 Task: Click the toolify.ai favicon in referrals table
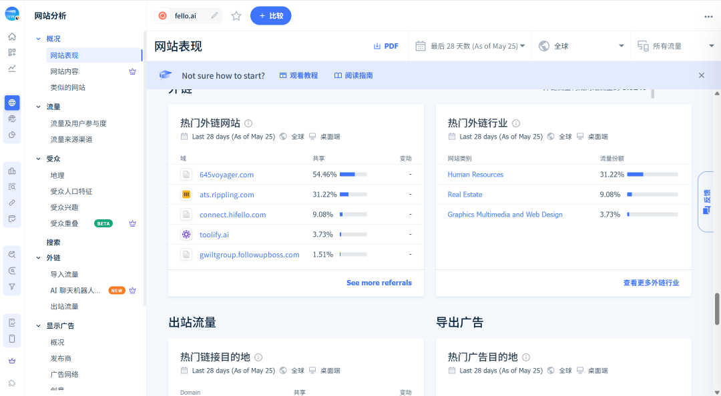186,234
